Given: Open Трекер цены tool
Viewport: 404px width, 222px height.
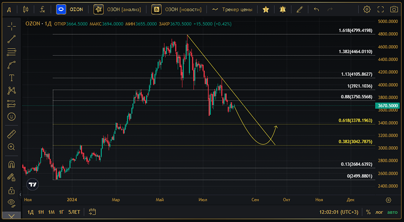Looking at the screenshot, I should 232,10.
